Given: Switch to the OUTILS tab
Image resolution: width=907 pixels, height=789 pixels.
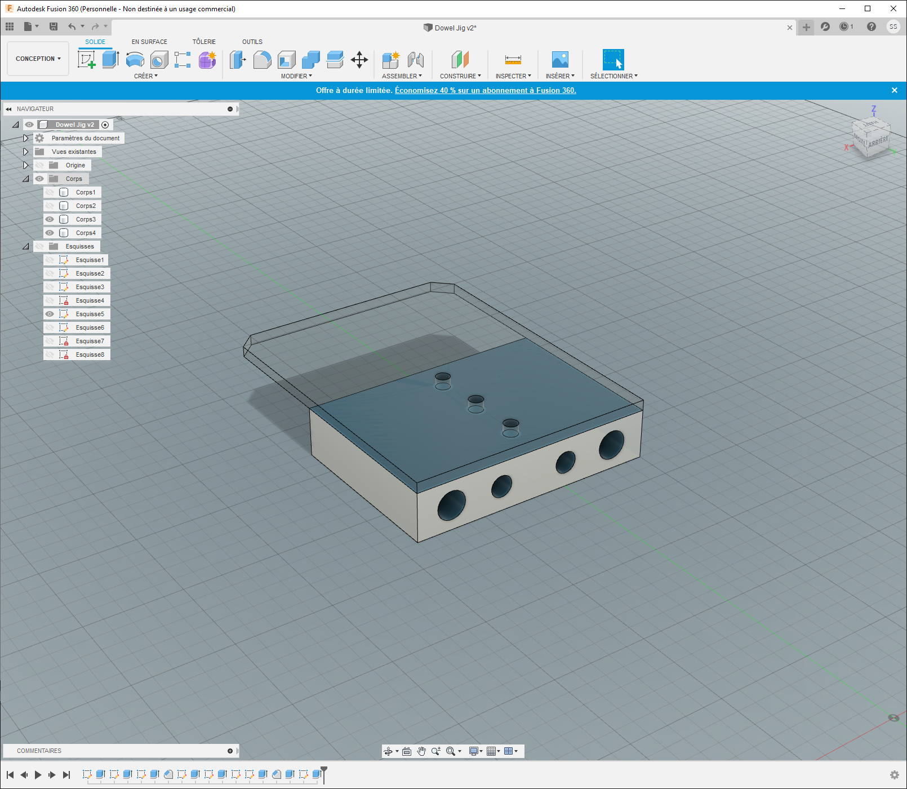Looking at the screenshot, I should point(252,42).
